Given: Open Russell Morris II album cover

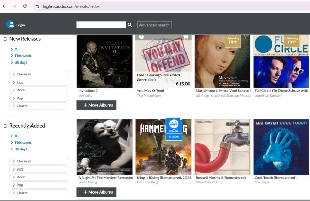Looking at the screenshot, I should pos(222,147).
